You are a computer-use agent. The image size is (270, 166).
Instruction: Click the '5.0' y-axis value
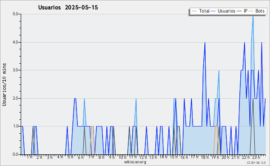click(x=15, y=14)
